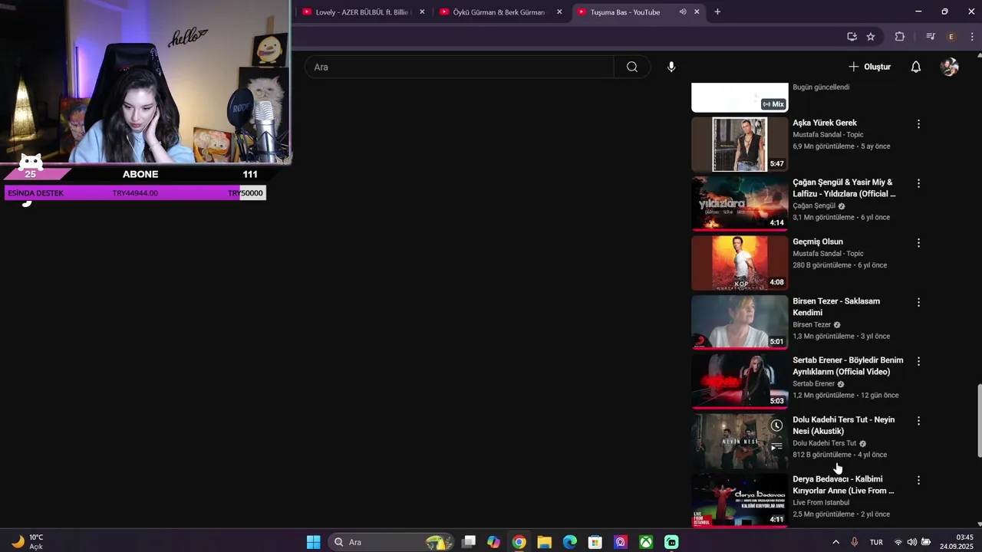Mute the Tuşuma Bas tab audio icon
This screenshot has height=552, width=982.
pyautogui.click(x=683, y=11)
